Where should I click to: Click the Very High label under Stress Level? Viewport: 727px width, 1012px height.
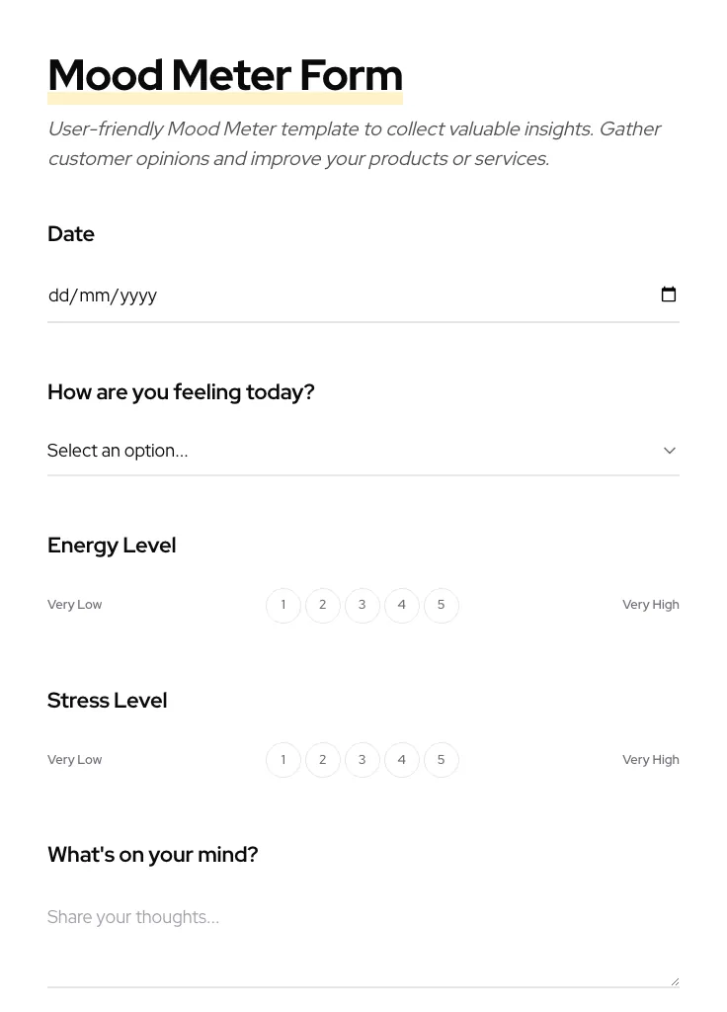point(651,759)
